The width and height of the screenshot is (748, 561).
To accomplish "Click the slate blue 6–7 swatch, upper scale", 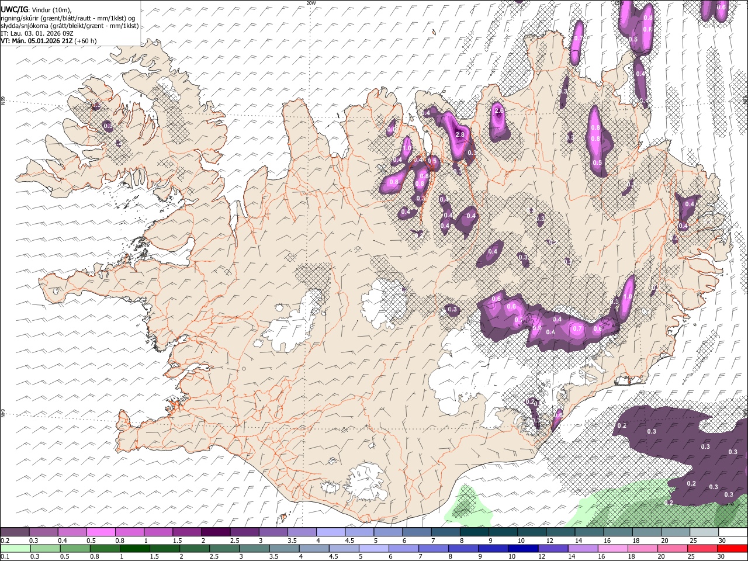I will pos(416,532).
